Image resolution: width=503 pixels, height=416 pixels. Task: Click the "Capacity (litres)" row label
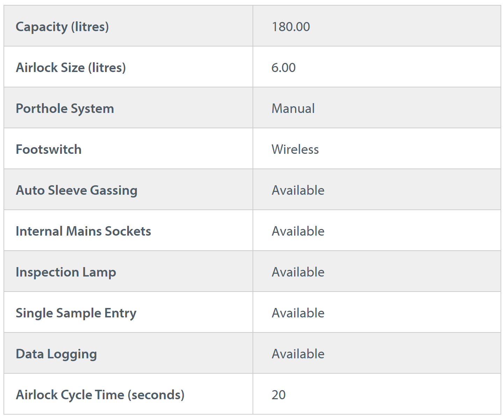[62, 27]
